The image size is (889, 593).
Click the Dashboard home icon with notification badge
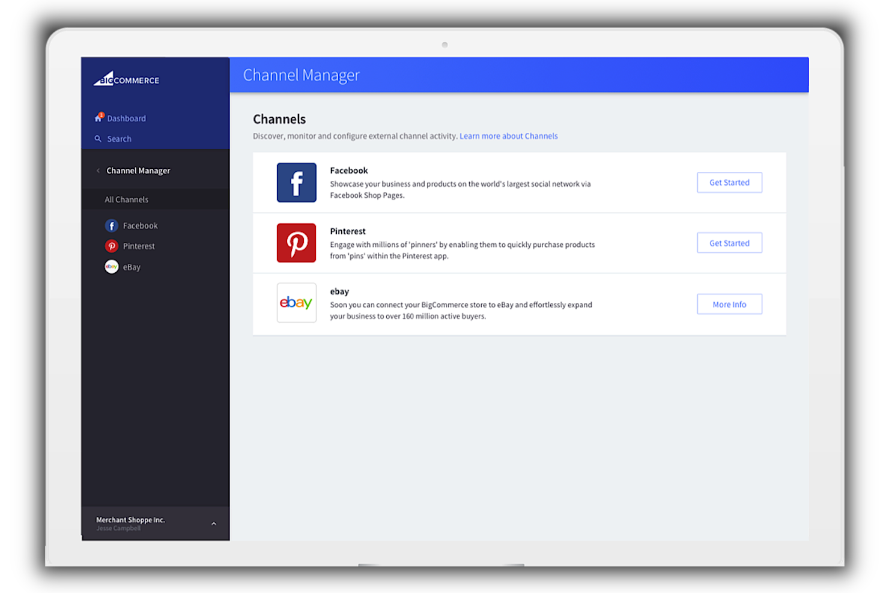pos(99,118)
